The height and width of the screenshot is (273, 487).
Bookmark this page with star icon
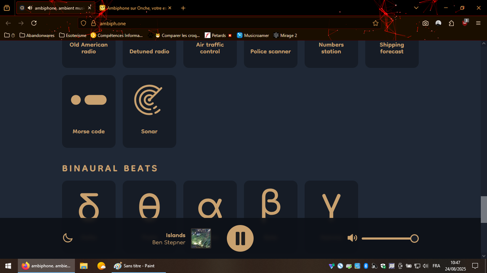point(376,23)
